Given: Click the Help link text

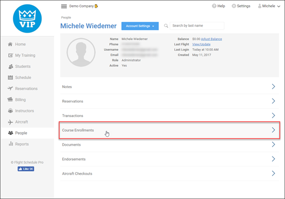Looking at the screenshot, I should coord(221,6).
